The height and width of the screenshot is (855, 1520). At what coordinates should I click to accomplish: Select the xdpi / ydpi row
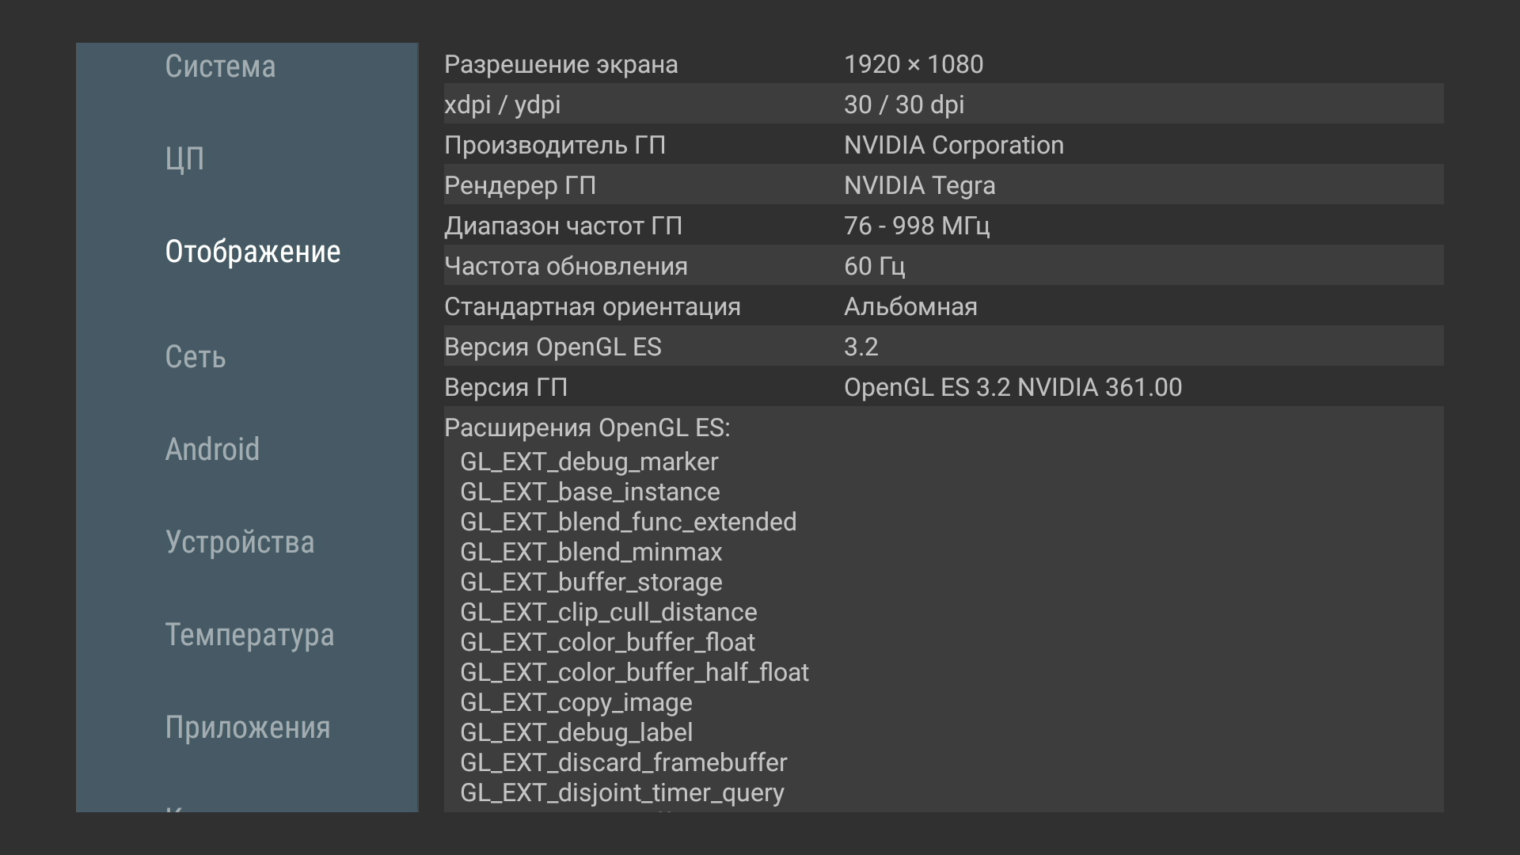[x=942, y=104]
